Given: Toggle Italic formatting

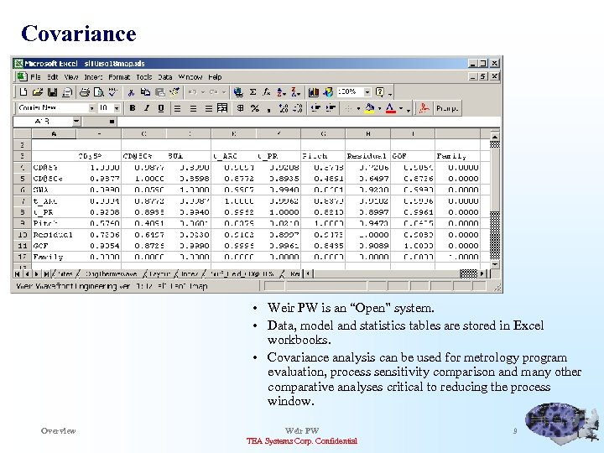Looking at the screenshot, I should pos(147,108).
